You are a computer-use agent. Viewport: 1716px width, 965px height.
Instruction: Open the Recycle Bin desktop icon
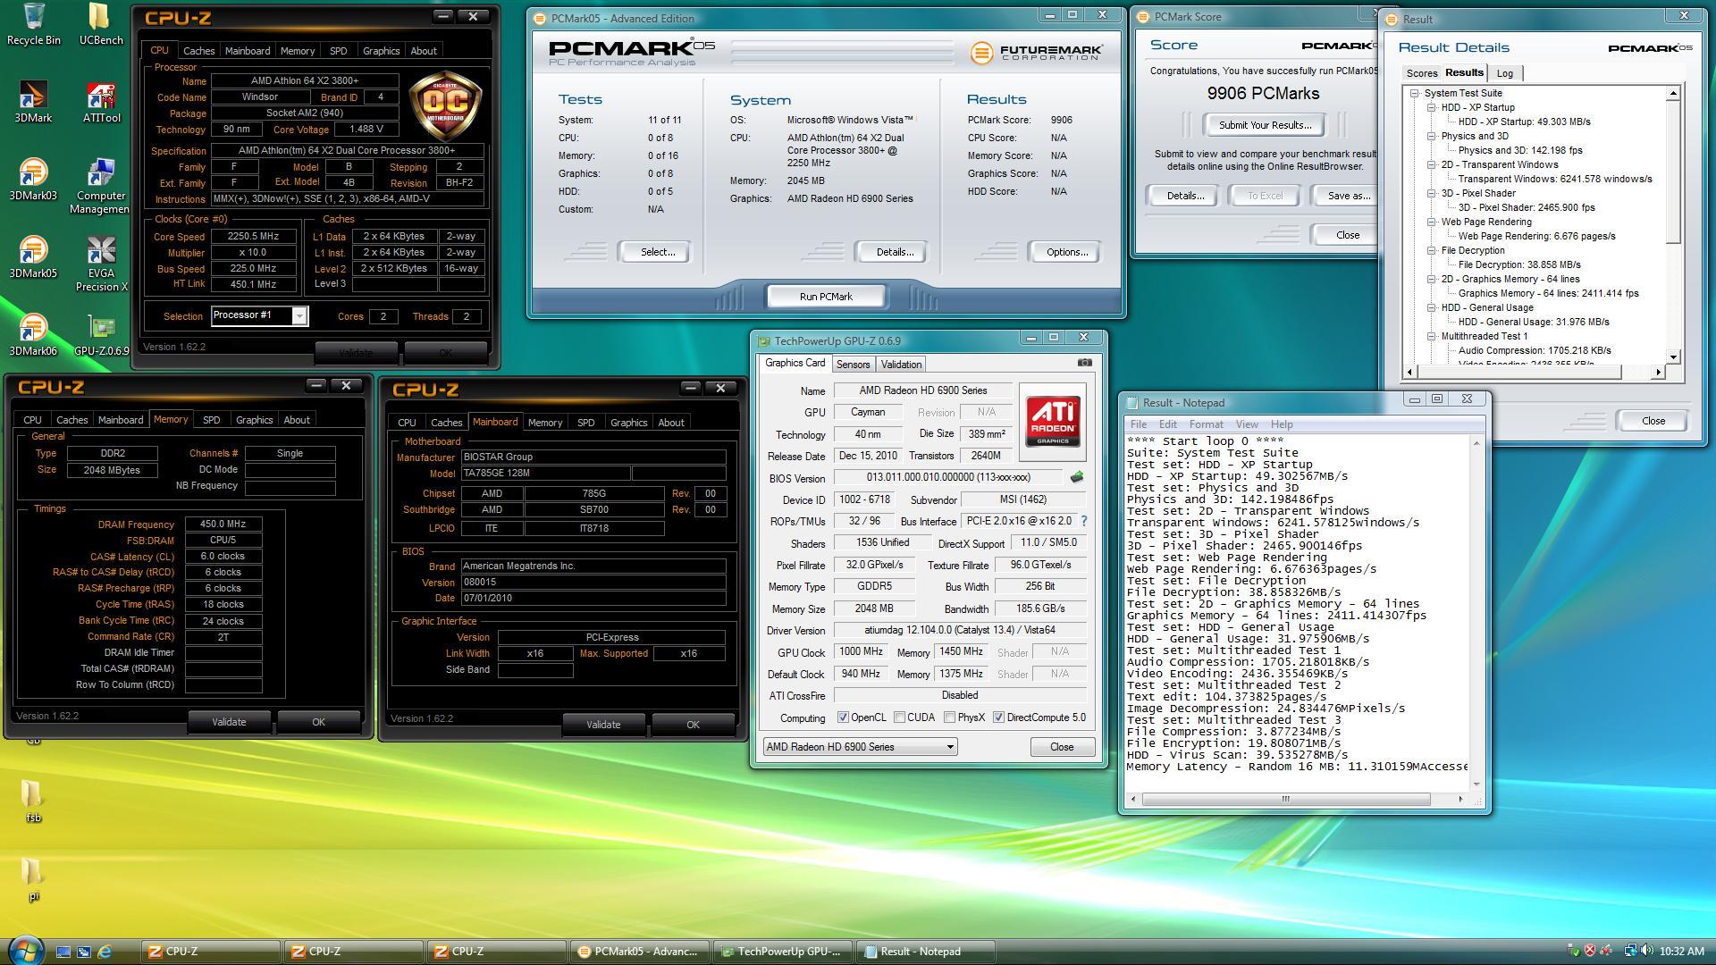point(33,25)
